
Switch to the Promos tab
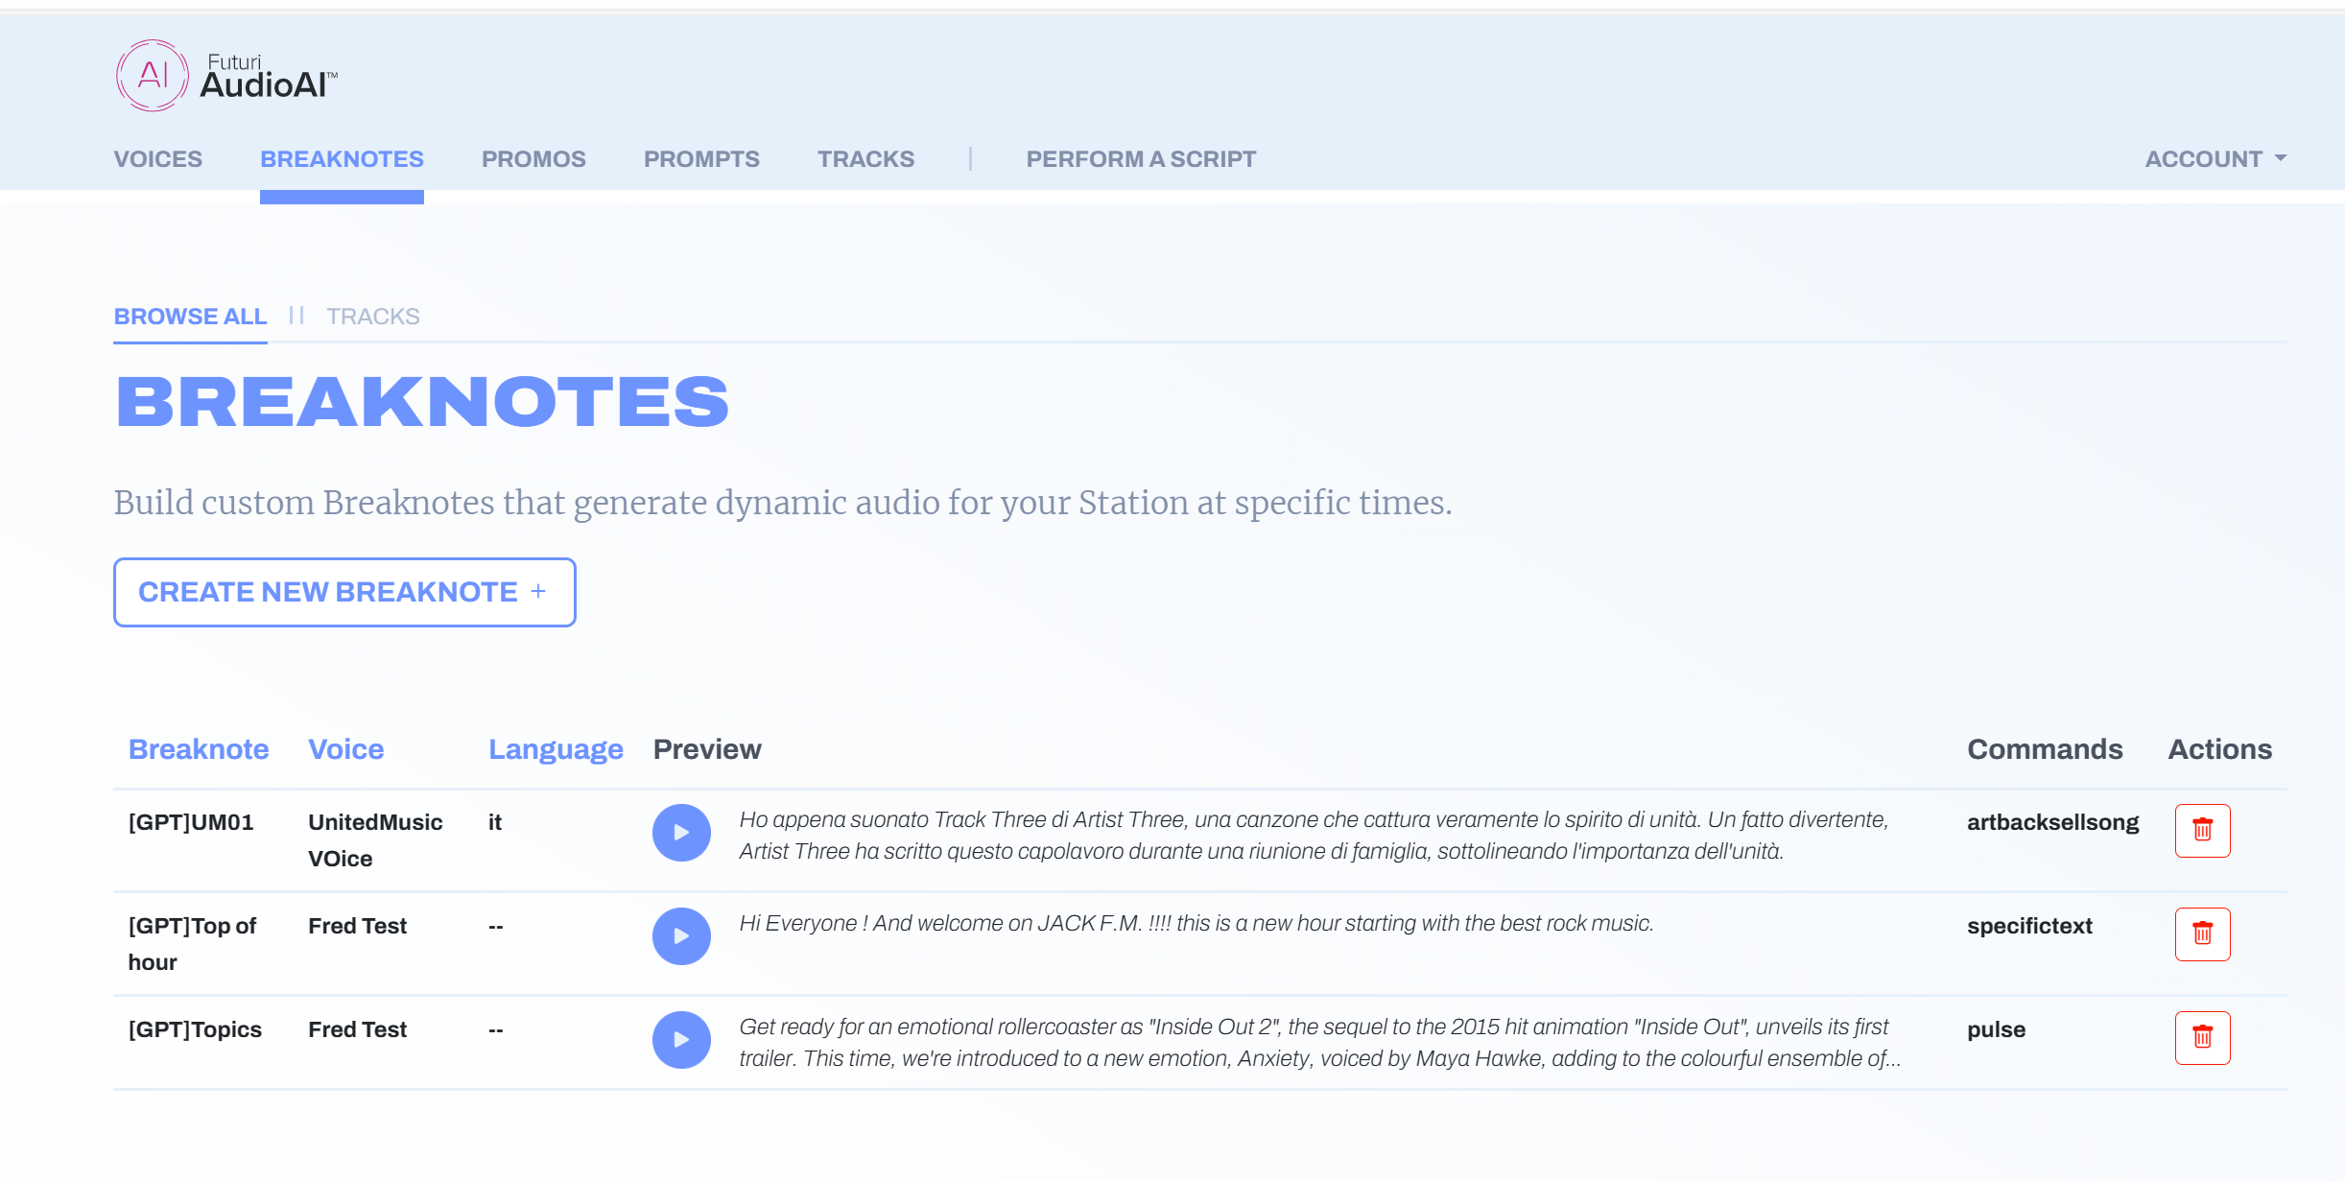(533, 159)
